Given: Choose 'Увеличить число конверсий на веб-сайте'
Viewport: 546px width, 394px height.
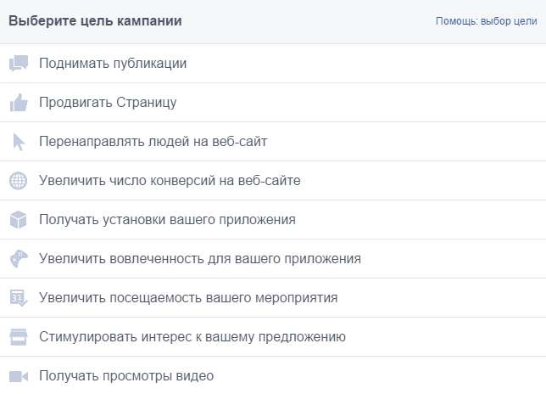Looking at the screenshot, I should (170, 181).
